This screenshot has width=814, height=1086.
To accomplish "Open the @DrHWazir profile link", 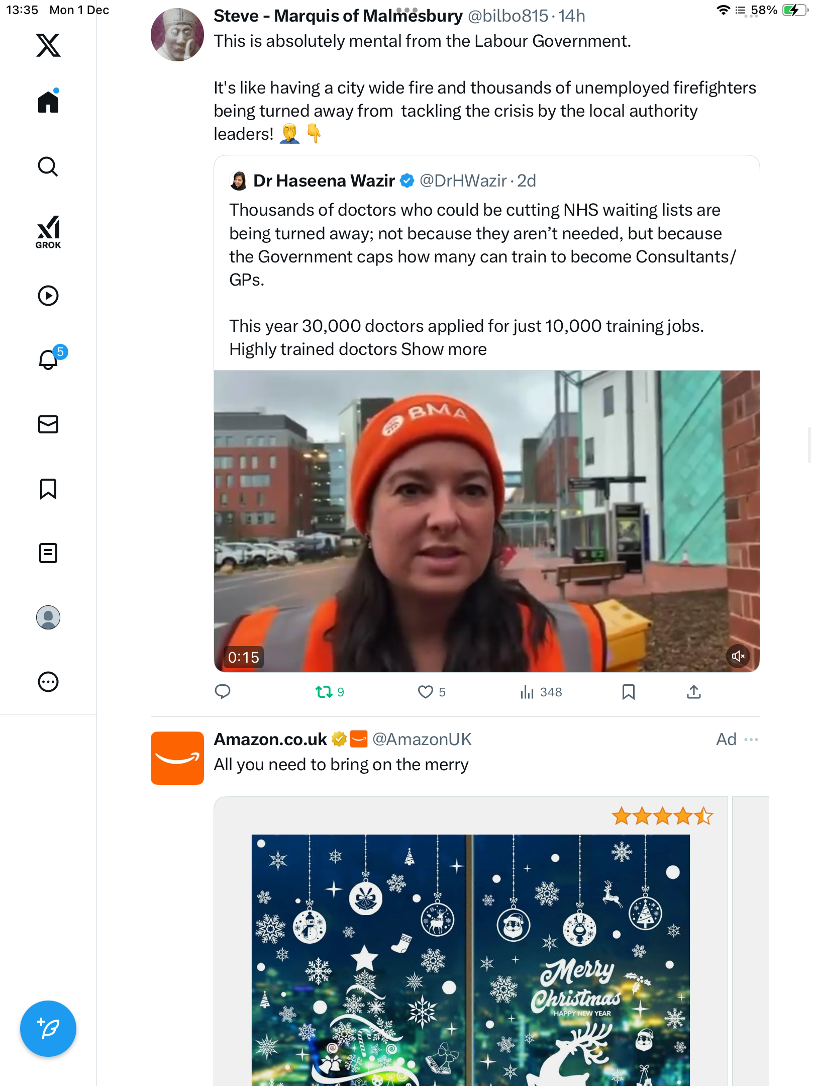I will [463, 180].
